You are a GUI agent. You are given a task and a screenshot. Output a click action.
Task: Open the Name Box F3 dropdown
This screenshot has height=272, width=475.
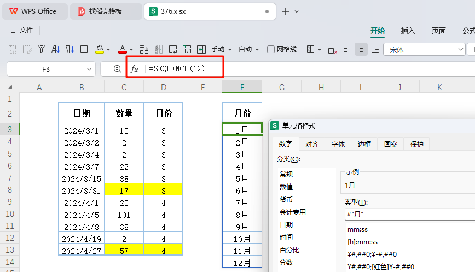point(89,69)
